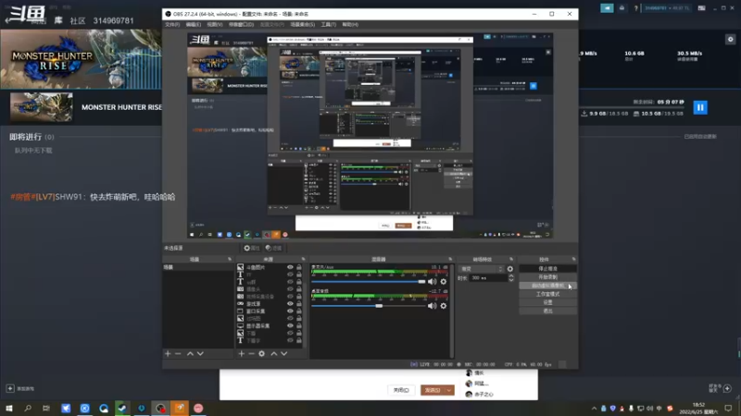Click 启动虚拟摄像机 virtual camera button
Viewport: 741px width, 416px height.
[547, 286]
